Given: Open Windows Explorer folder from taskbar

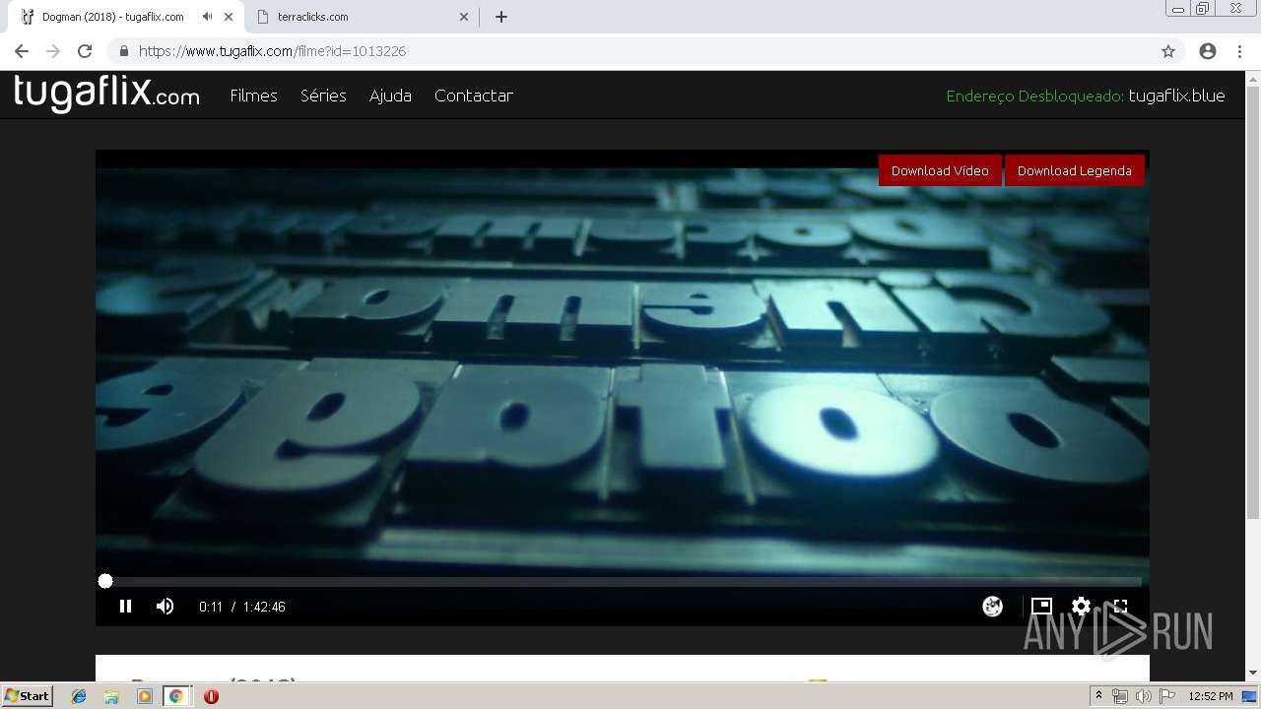Looking at the screenshot, I should point(111,696).
